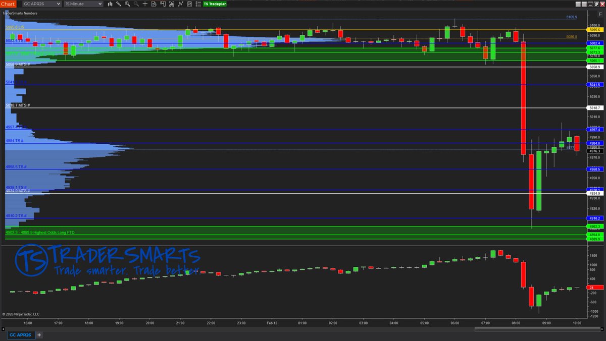Open the market analyzer columns list icon
606x341 pixels.
(x=198, y=4)
